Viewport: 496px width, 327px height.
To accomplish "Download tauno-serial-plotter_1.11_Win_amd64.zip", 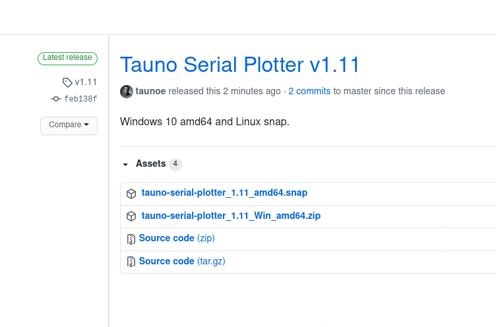I will click(231, 216).
